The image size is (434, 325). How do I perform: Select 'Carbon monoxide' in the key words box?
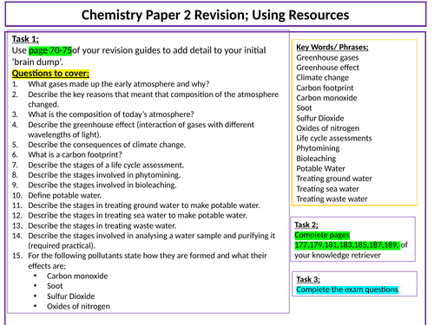coord(326,98)
